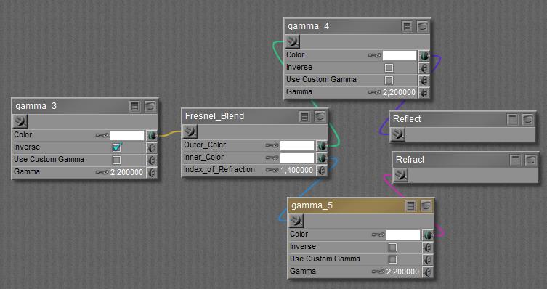Click the gamma_4 output plug icon

click(292, 42)
